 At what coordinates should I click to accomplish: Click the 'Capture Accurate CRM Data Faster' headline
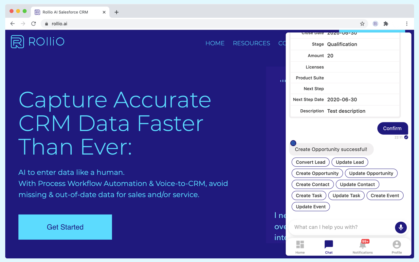[x=115, y=123]
